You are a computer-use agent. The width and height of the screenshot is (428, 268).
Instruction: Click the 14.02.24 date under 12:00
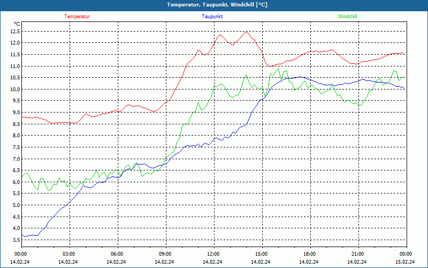[212, 262]
